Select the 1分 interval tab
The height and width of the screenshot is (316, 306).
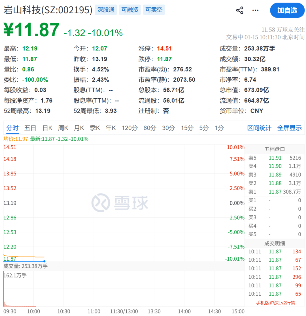pos(219,128)
